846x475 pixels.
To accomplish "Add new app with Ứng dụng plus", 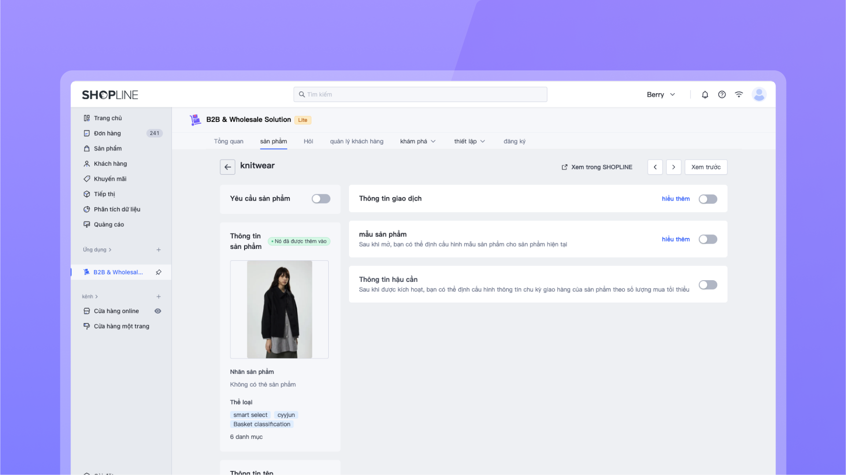I will pos(159,250).
